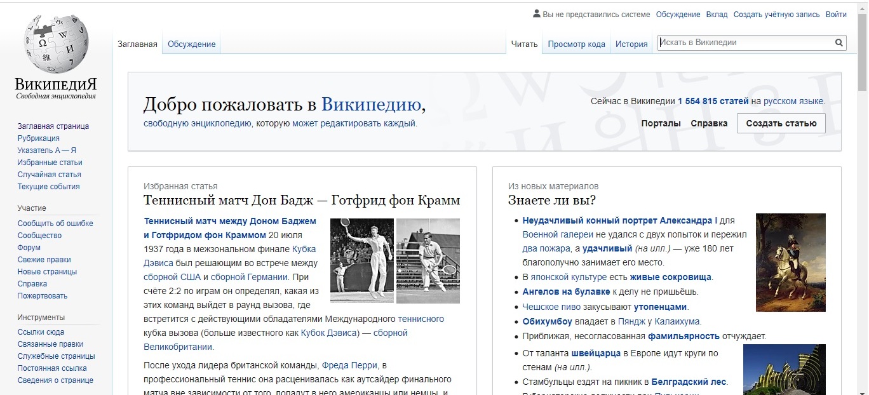Click the tennis match photo thumbnail

pos(394,262)
